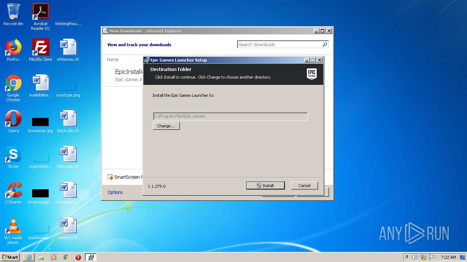The height and width of the screenshot is (262, 467).
Task: Click the Epic Games Launcher Setup title bar
Action: tap(223, 60)
